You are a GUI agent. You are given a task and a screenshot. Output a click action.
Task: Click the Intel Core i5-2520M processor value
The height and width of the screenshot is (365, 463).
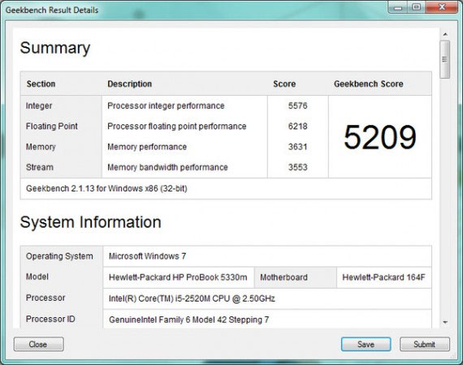[x=192, y=298]
